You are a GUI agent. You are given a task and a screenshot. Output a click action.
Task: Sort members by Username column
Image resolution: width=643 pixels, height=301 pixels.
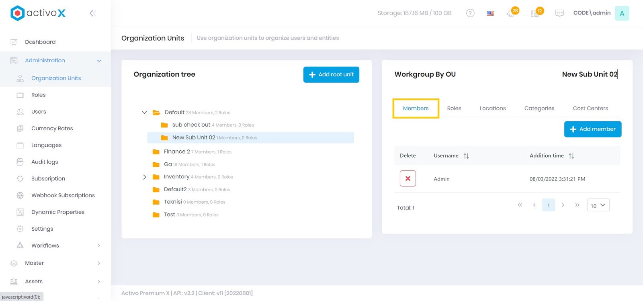coord(466,156)
